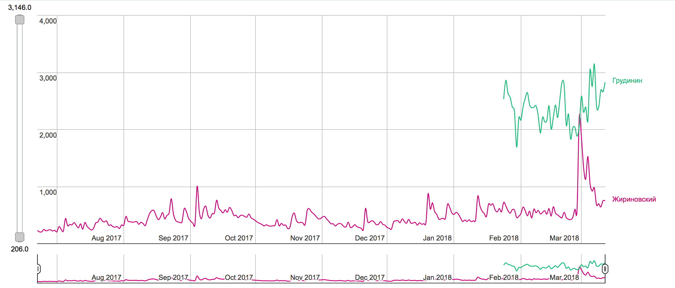Click Mar 2018 in the overview timeline
675x288 pixels.
point(564,278)
